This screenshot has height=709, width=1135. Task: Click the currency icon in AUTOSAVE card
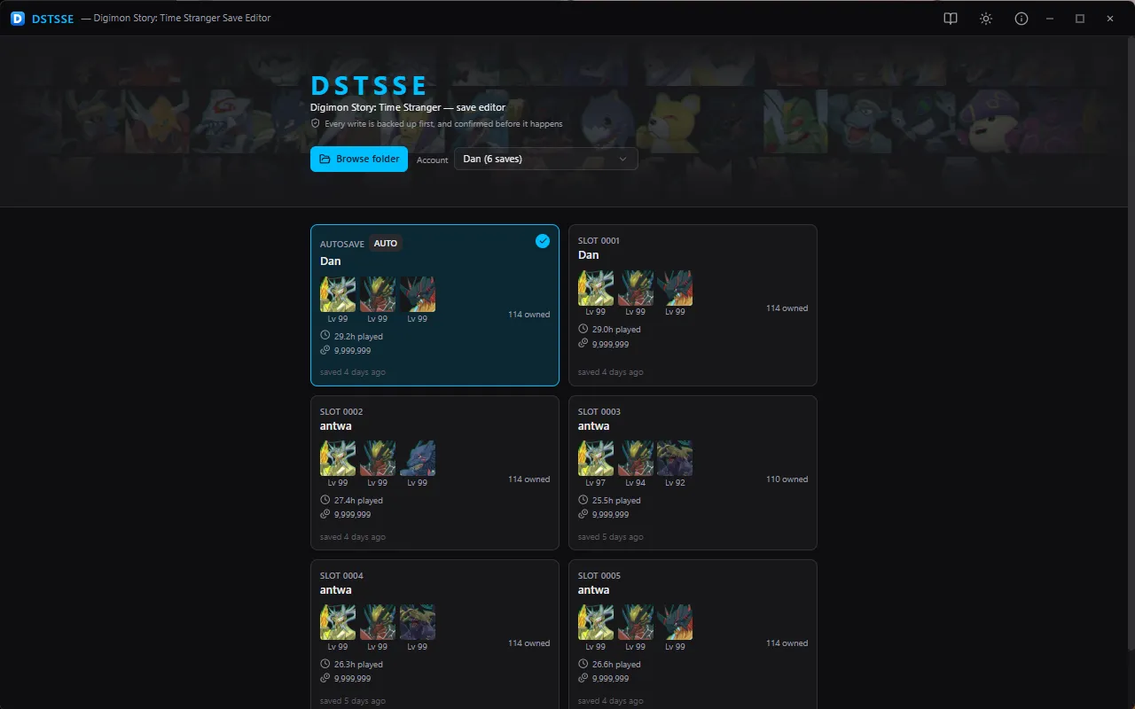coord(325,350)
